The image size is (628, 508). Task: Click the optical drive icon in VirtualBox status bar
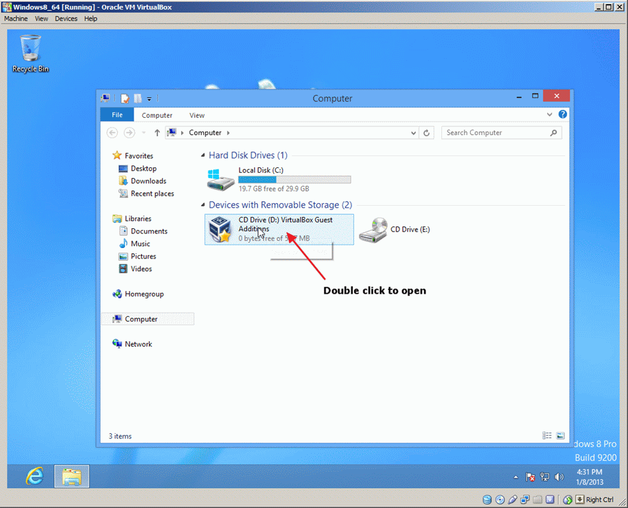coord(500,499)
